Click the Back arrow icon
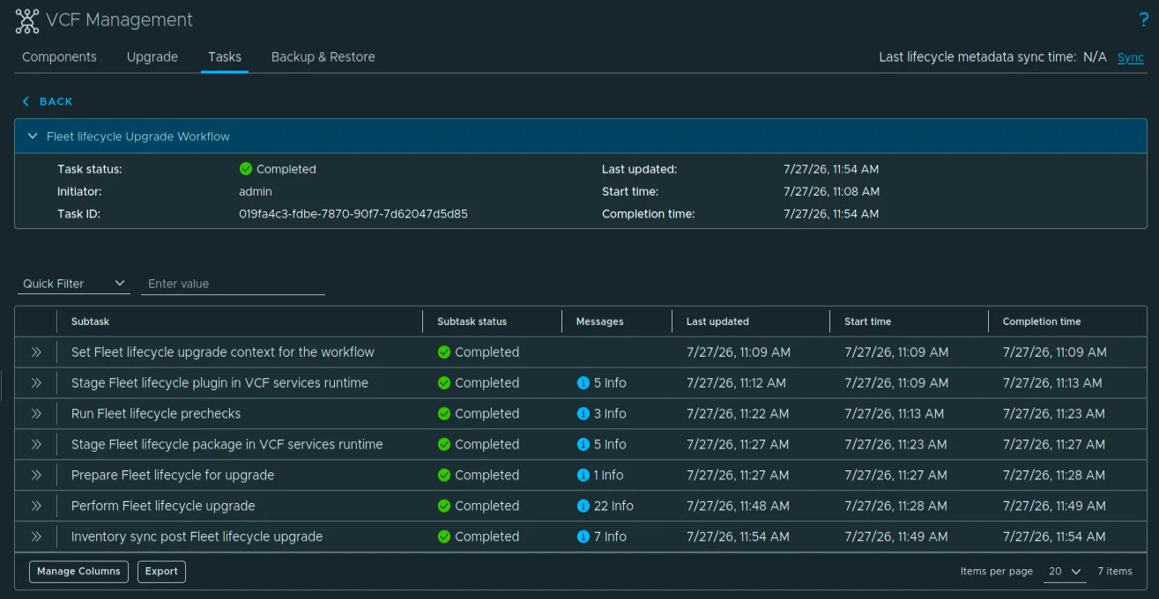Image resolution: width=1159 pixels, height=599 pixels. [x=26, y=101]
